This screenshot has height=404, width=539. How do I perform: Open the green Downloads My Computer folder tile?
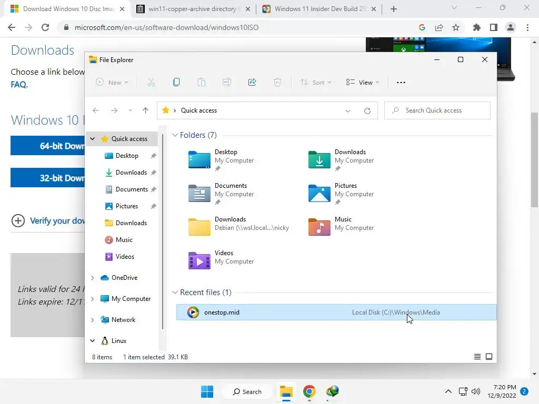click(341, 160)
